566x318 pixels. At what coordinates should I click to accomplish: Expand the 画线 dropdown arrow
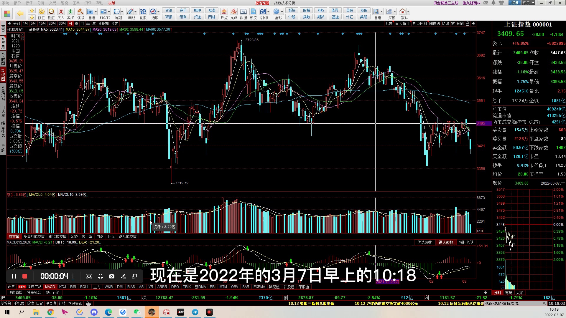pyautogui.click(x=136, y=12)
